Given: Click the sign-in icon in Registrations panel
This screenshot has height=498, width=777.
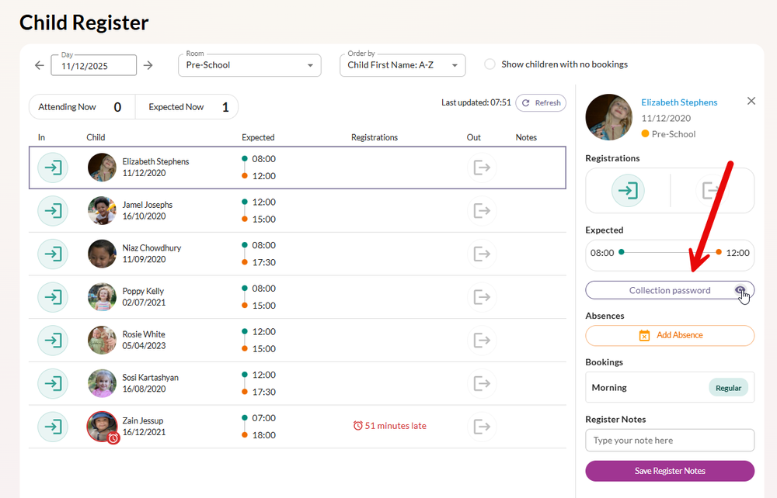Looking at the screenshot, I should coord(628,190).
